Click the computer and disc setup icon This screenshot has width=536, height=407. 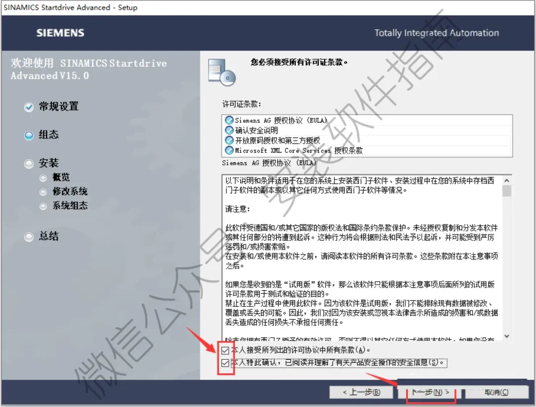point(222,72)
